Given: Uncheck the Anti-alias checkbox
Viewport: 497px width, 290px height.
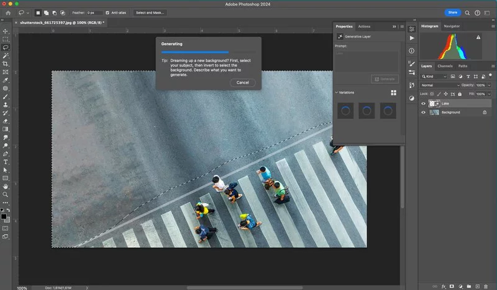Looking at the screenshot, I should pyautogui.click(x=108, y=12).
